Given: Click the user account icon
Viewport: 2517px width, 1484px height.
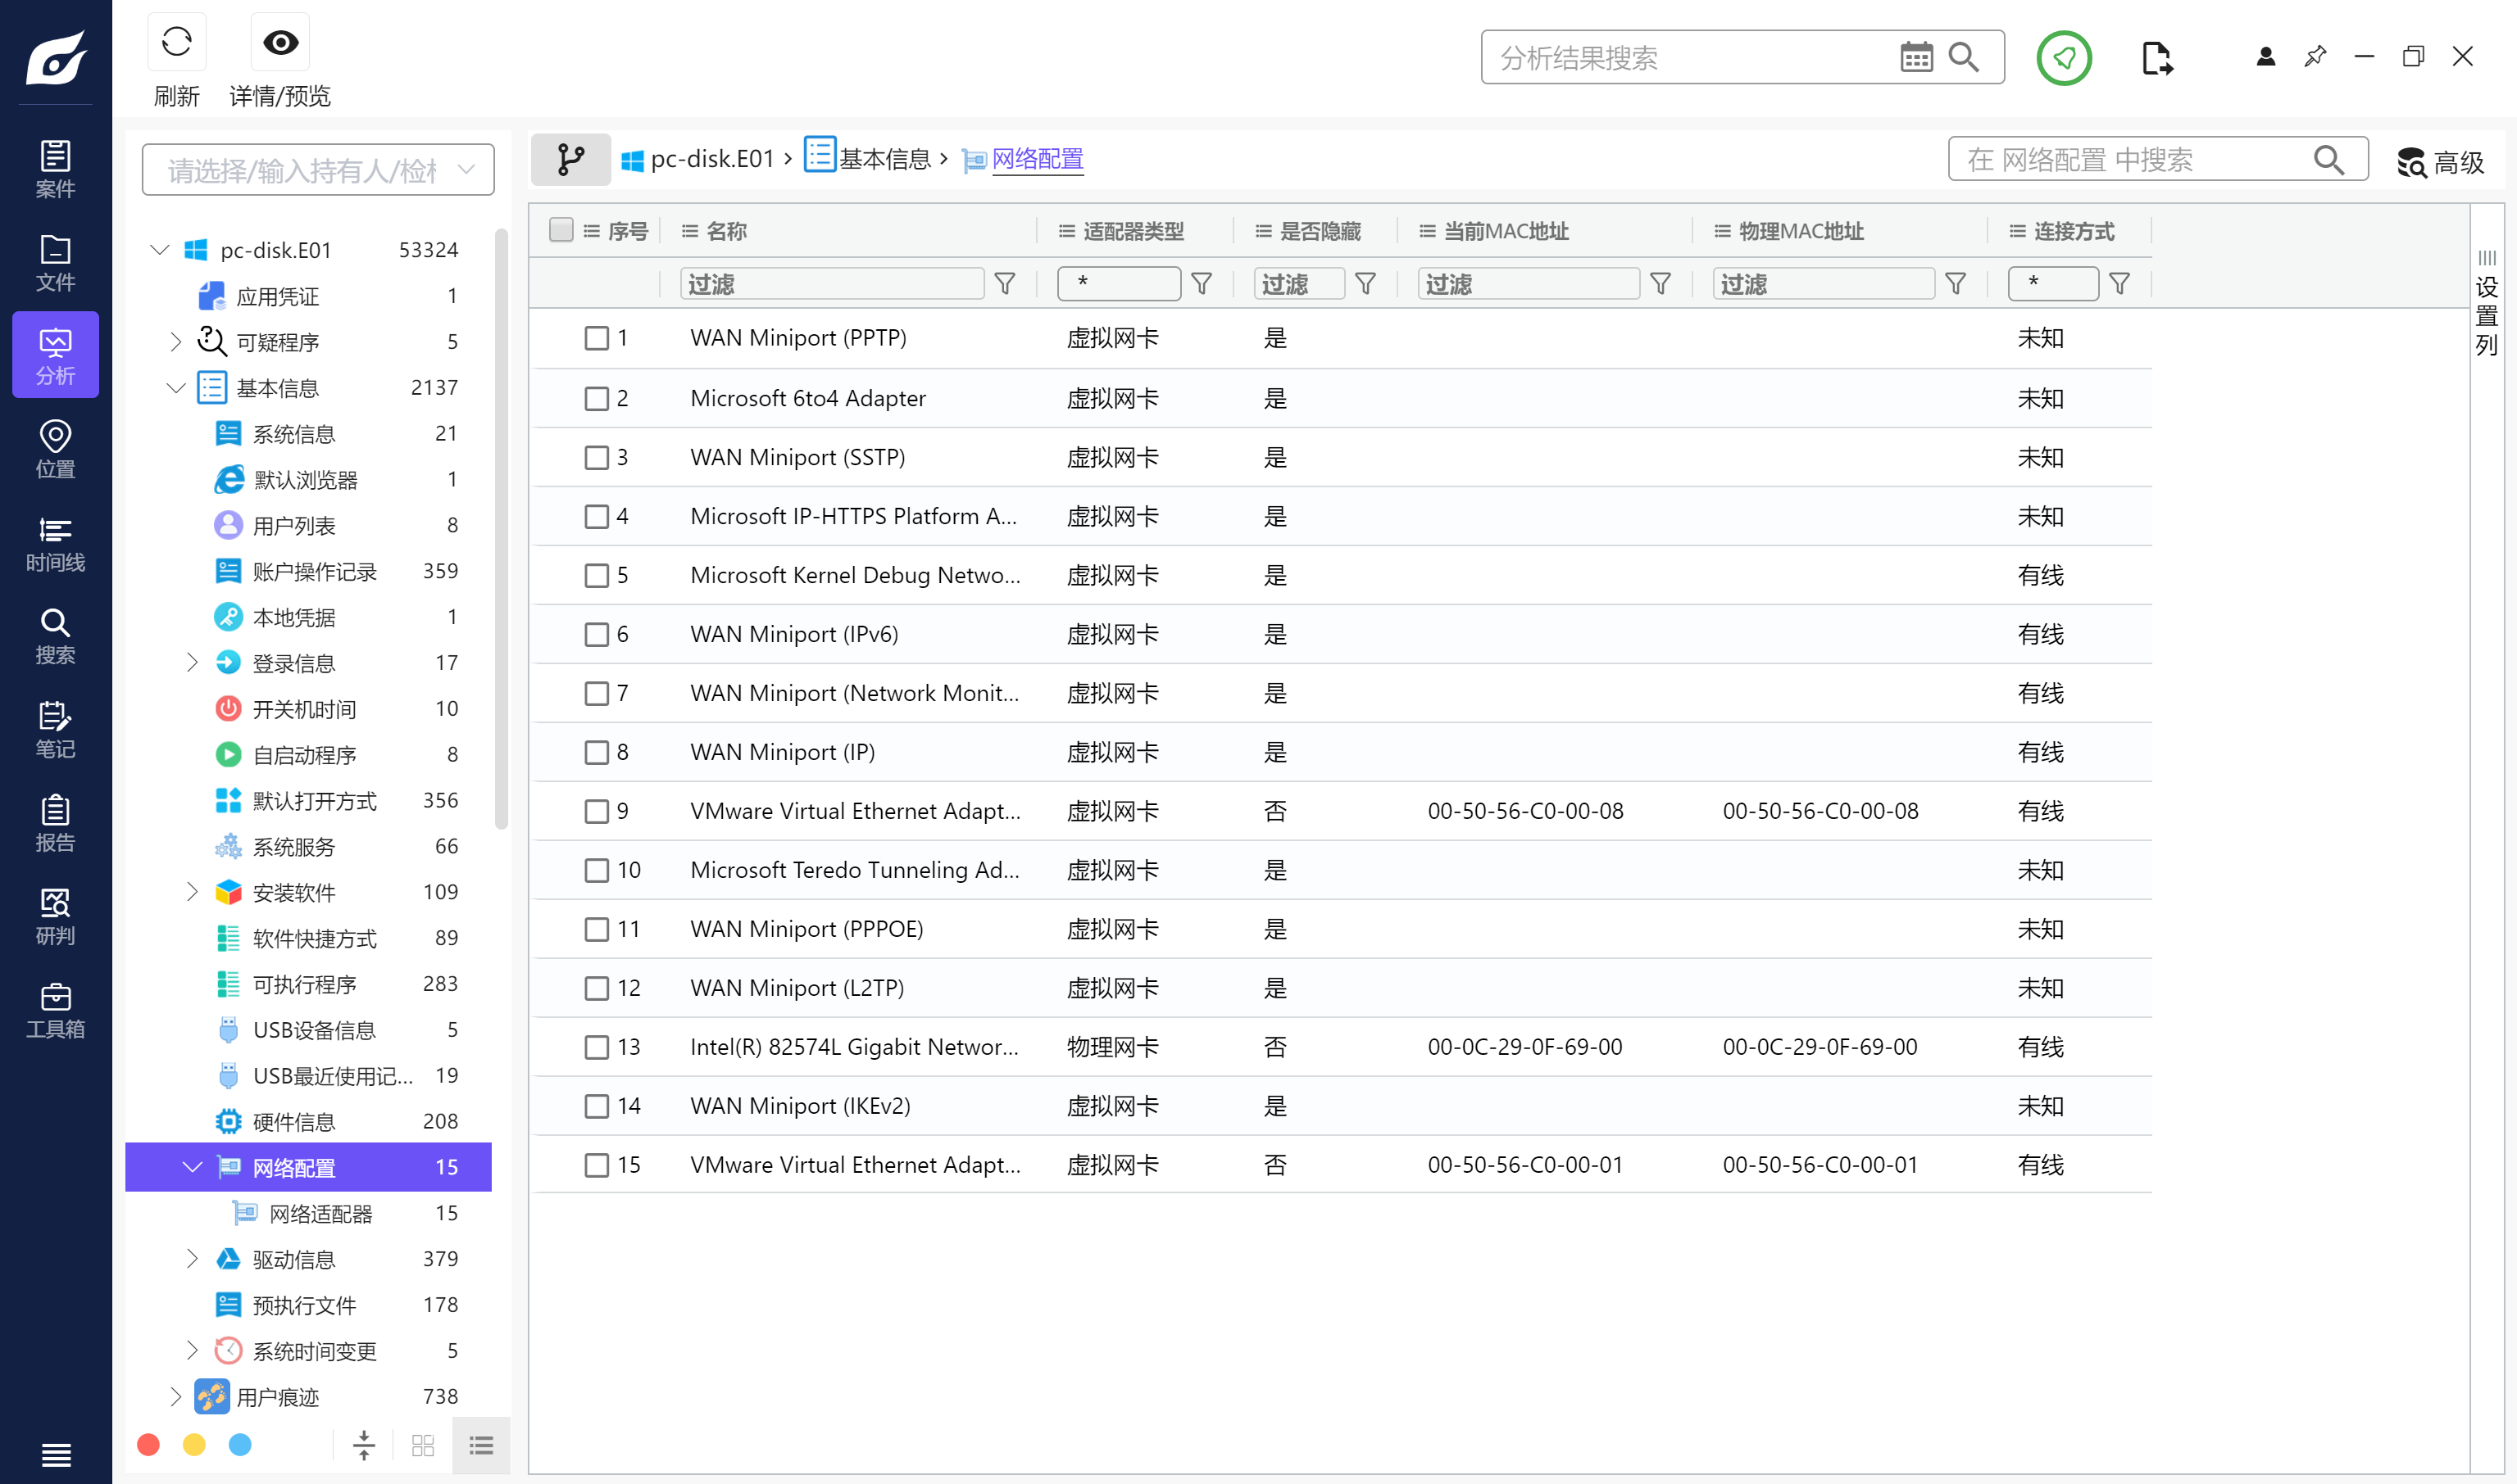Looking at the screenshot, I should 2266,57.
